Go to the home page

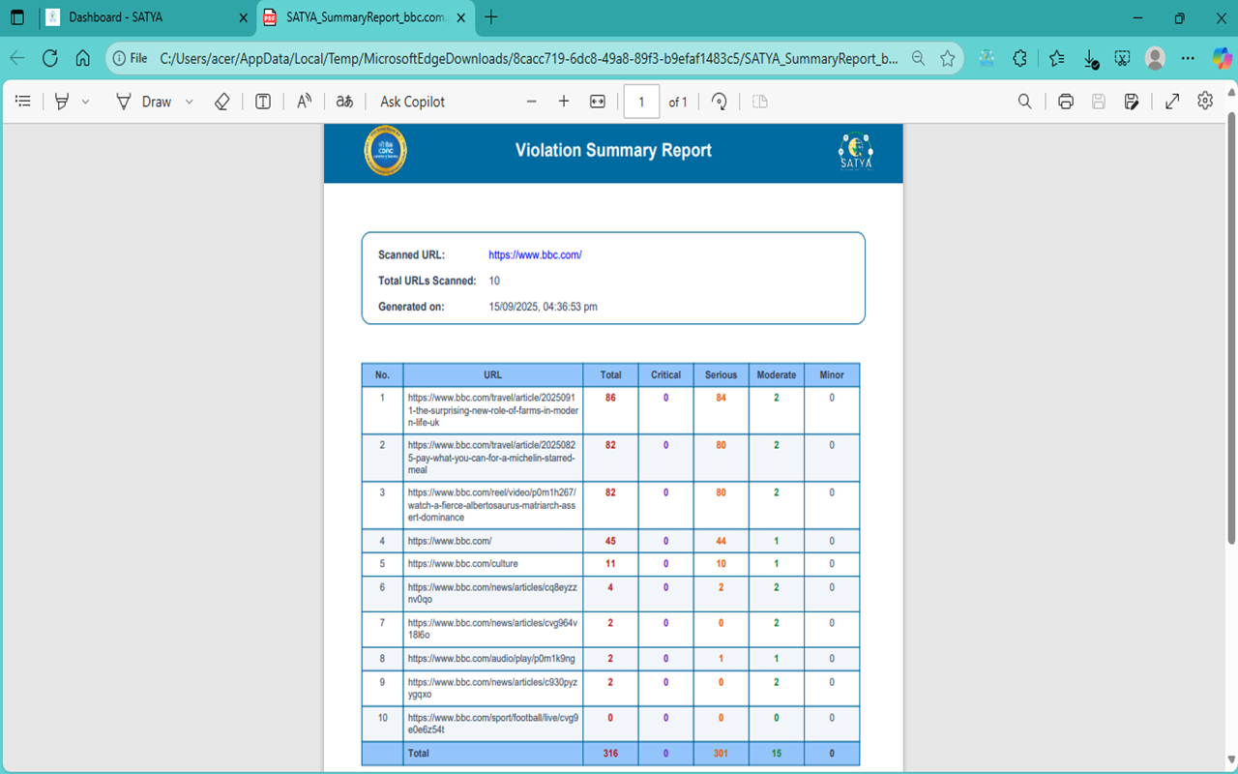click(83, 58)
